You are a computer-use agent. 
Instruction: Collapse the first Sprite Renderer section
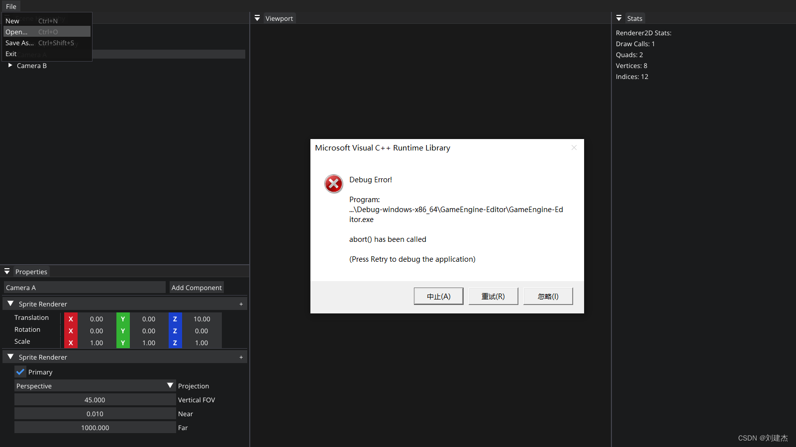point(10,303)
